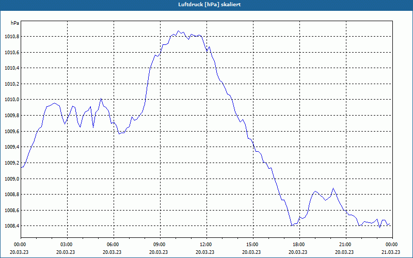
Task: Click the 1008,8 y-axis label
Action: click(12, 195)
